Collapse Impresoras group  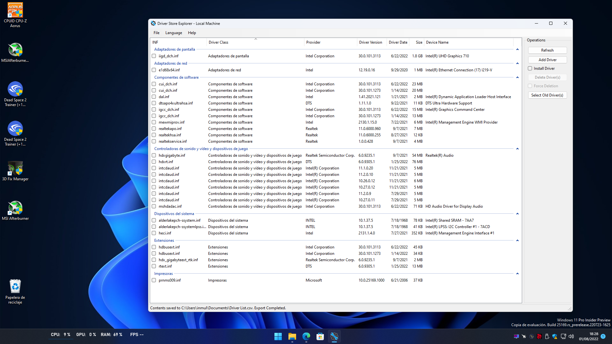point(517,274)
